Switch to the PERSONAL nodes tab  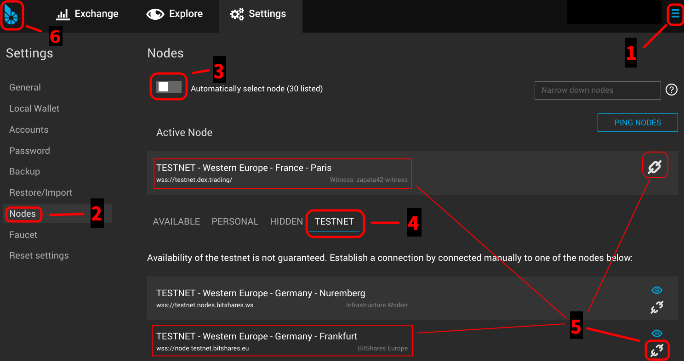(x=235, y=221)
